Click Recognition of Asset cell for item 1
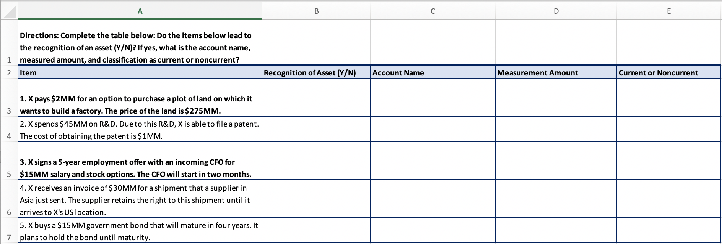Image resolution: width=722 pixels, height=244 pixels. click(x=316, y=97)
